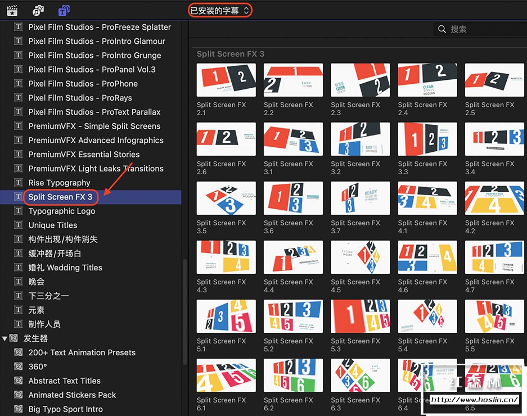
Task: Select Split Screen FX 4.4 thumbnail
Action: 293,257
